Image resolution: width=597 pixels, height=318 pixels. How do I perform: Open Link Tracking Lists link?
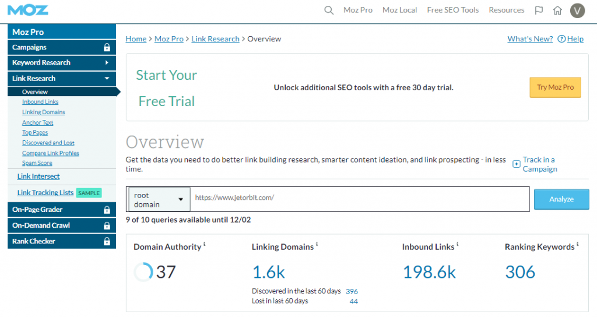point(45,192)
